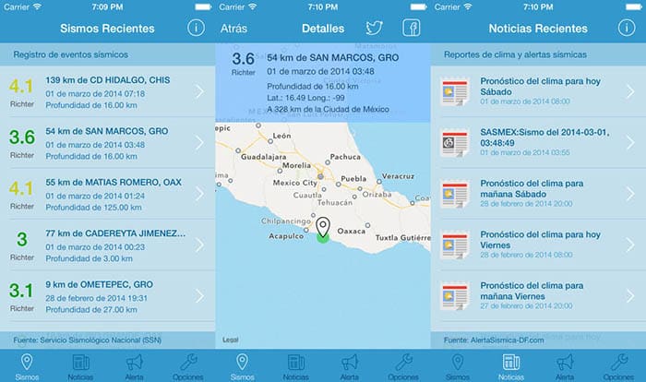The width and height of the screenshot is (646, 382).
Task: Select Alerta tab on Detalles screen
Action: coord(350,366)
